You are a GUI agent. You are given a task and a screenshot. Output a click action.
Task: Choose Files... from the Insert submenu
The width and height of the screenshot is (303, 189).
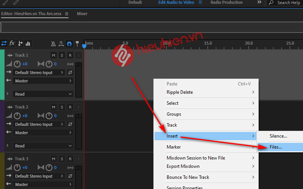[x=276, y=147]
